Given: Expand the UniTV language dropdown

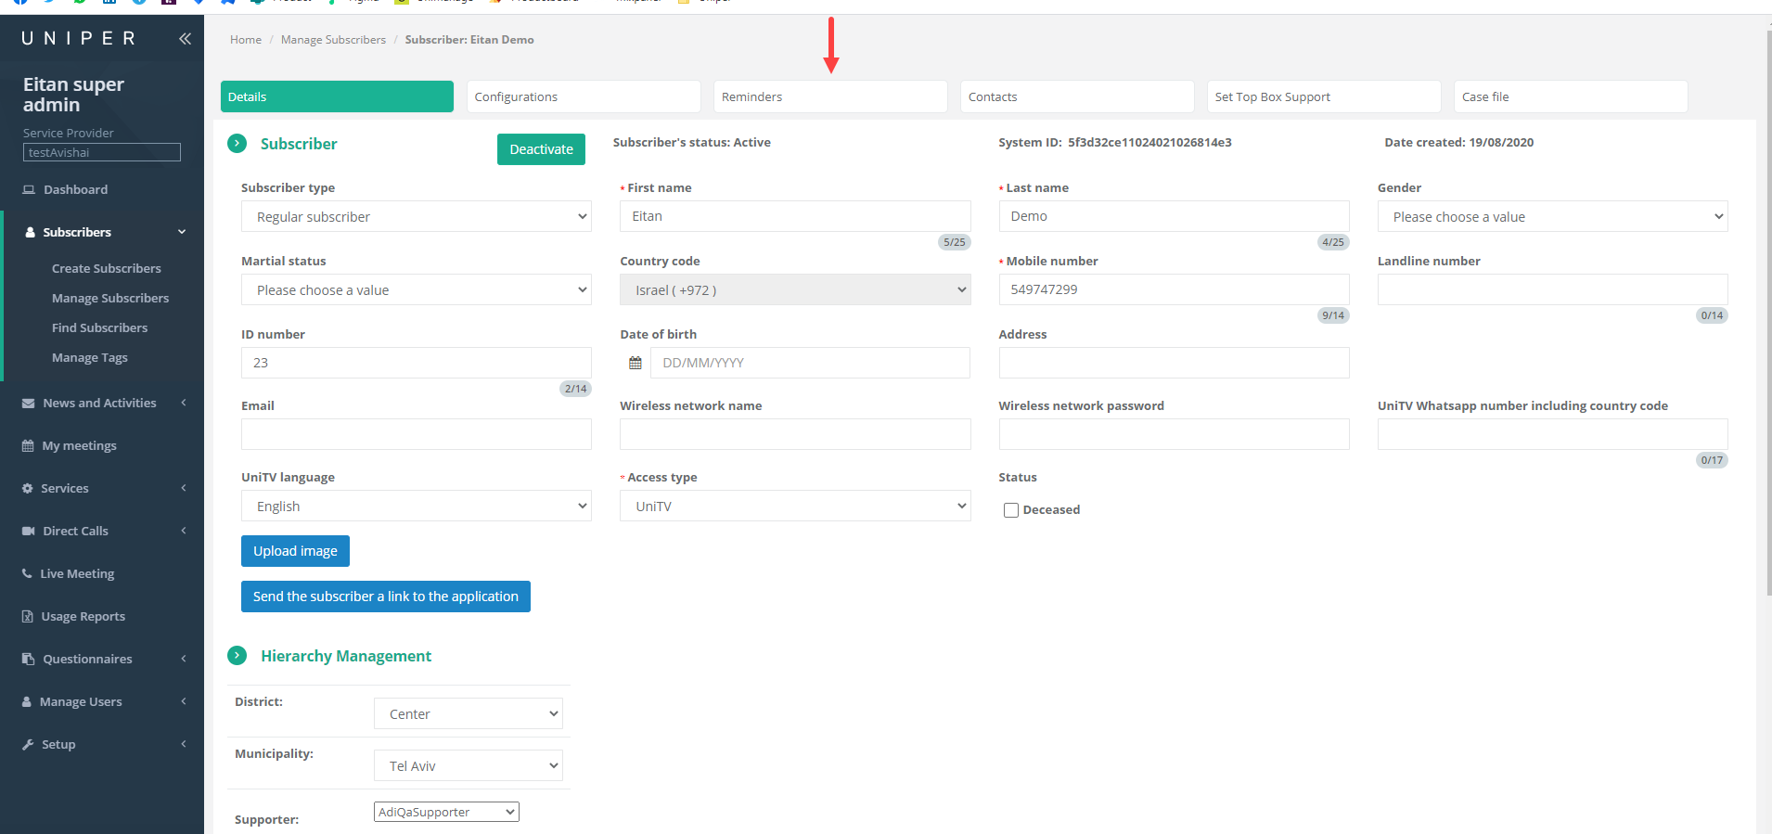Looking at the screenshot, I should [416, 507].
